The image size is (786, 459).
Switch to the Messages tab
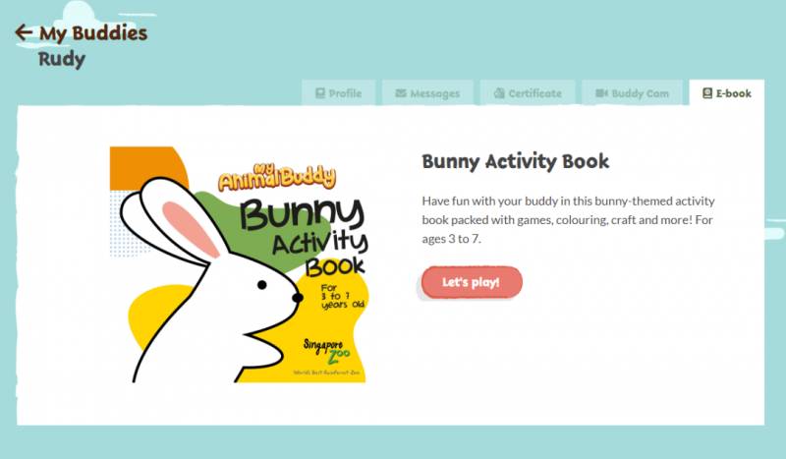[x=427, y=92]
